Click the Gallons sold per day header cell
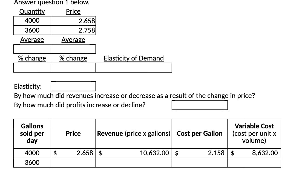 32,134
